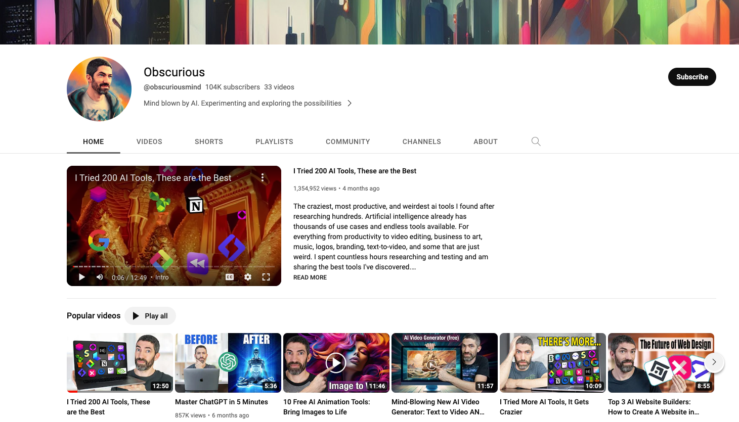Open the player settings gear
Viewport: 739px width, 422px height.
pyautogui.click(x=247, y=276)
